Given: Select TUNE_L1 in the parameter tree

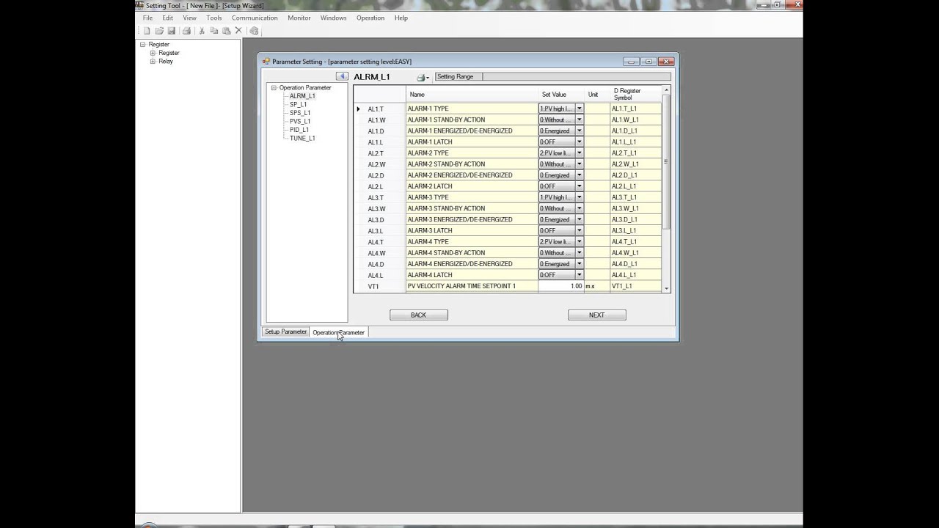Looking at the screenshot, I should (302, 138).
